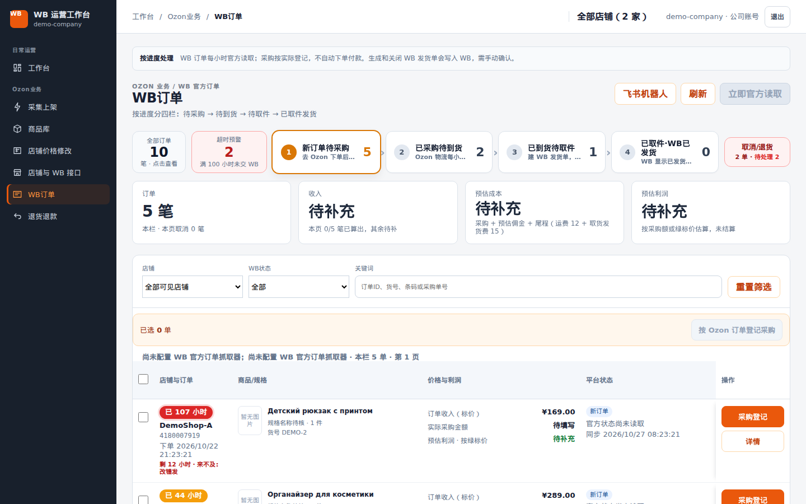Click the Ozon业务 breadcrumb link
This screenshot has width=806, height=504.
184,17
